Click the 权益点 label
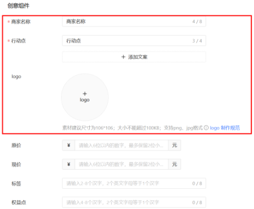 tap(19, 202)
